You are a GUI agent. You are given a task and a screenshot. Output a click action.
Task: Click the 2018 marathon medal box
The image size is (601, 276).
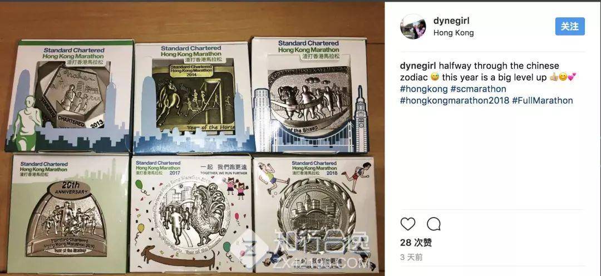click(x=316, y=214)
